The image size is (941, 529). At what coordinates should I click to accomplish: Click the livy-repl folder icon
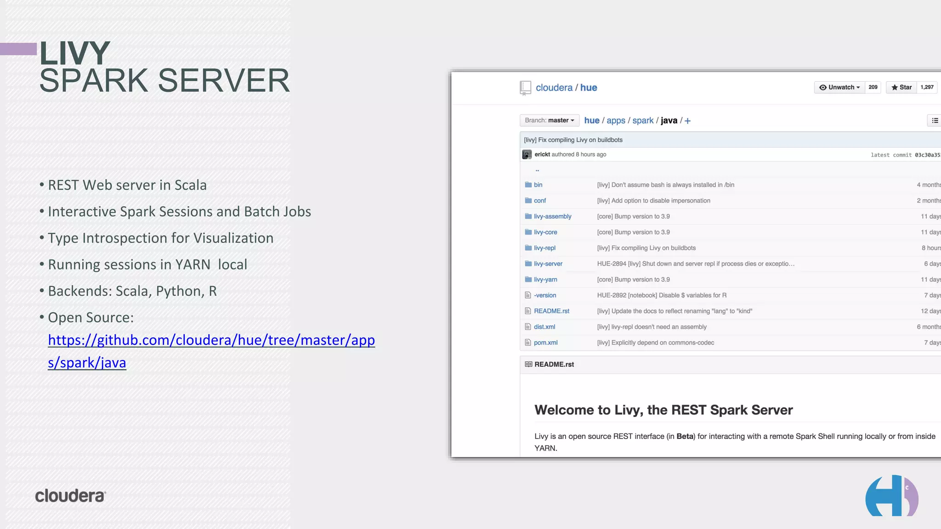528,248
